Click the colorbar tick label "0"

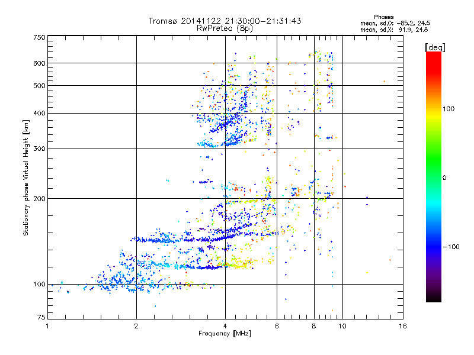click(x=444, y=178)
